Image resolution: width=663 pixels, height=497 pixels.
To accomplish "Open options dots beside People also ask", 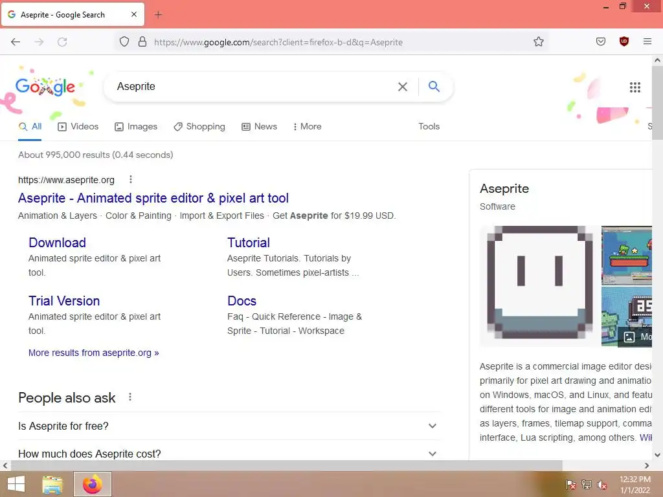I will click(x=130, y=397).
